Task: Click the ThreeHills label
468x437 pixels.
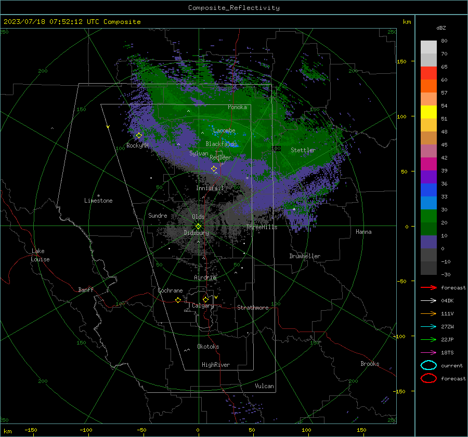Action: pos(262,227)
